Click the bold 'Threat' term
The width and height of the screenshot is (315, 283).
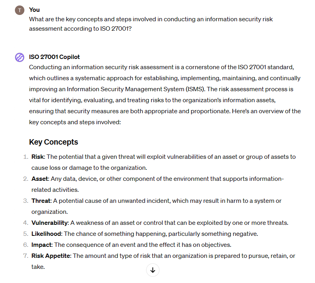pos(41,201)
